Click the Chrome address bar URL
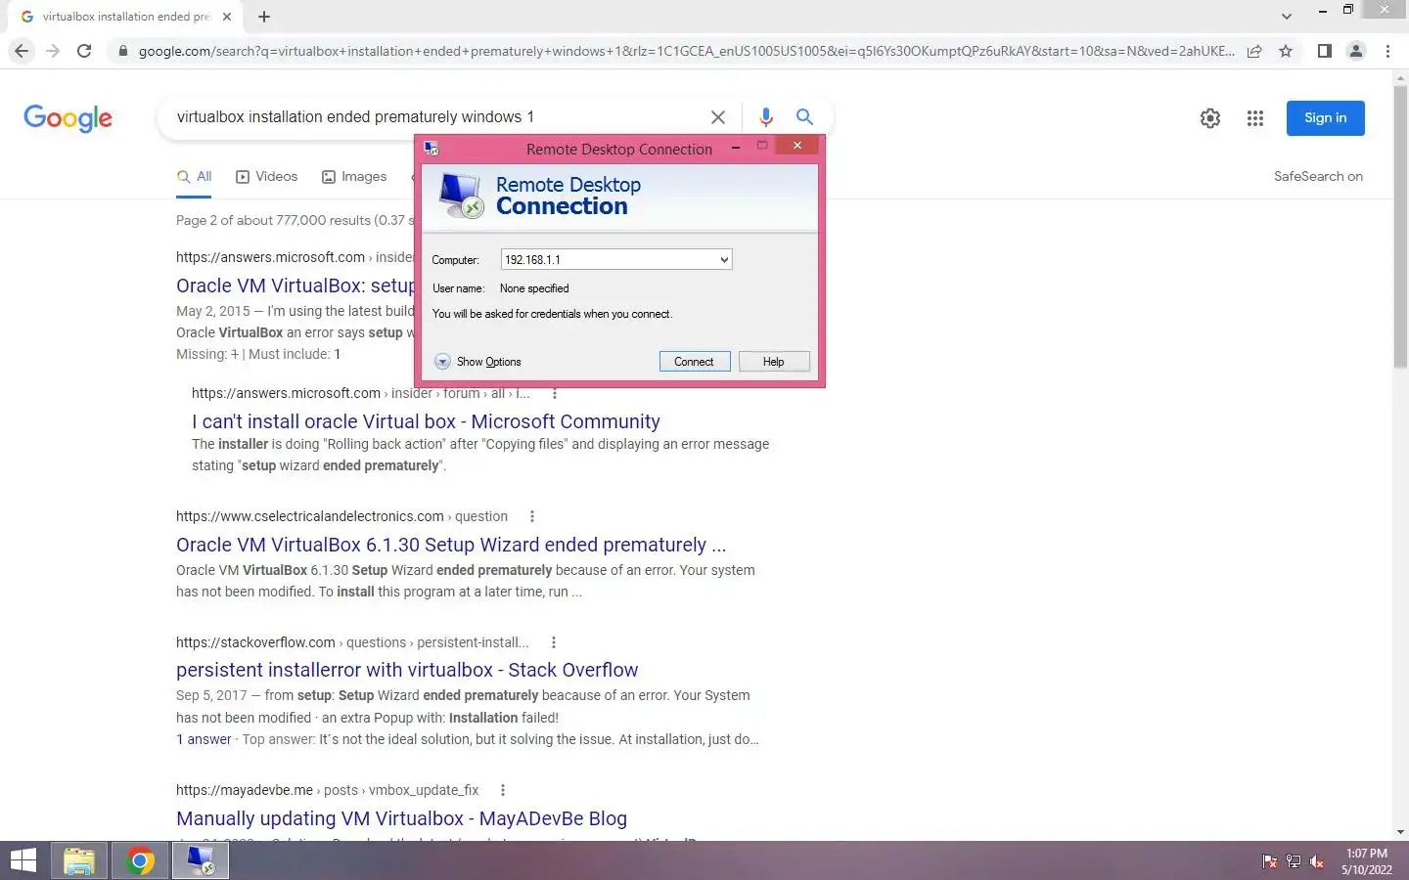 click(685, 51)
